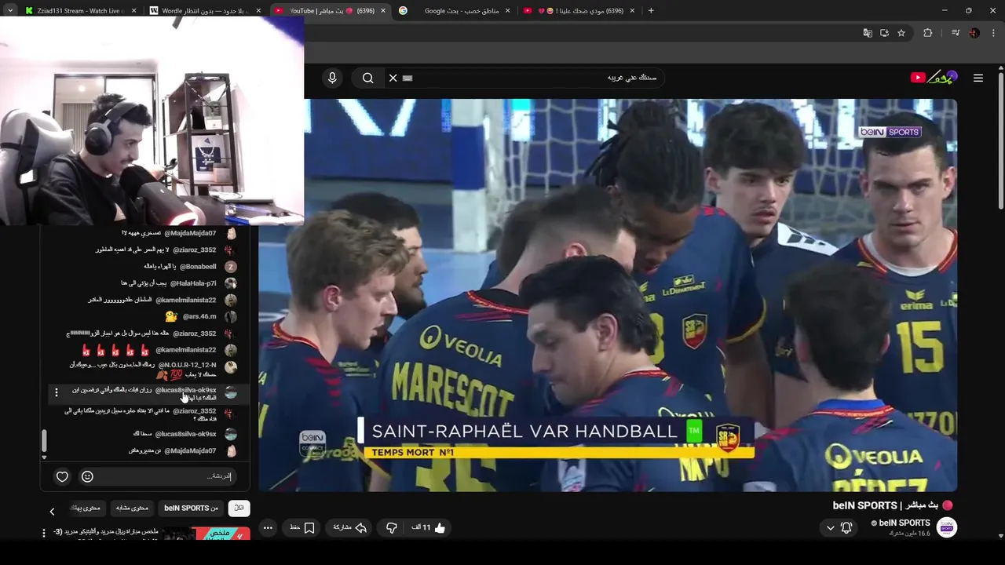Viewport: 1005px width, 565px height.
Task: Dislike the beIN SPORTS live video
Action: click(x=391, y=528)
